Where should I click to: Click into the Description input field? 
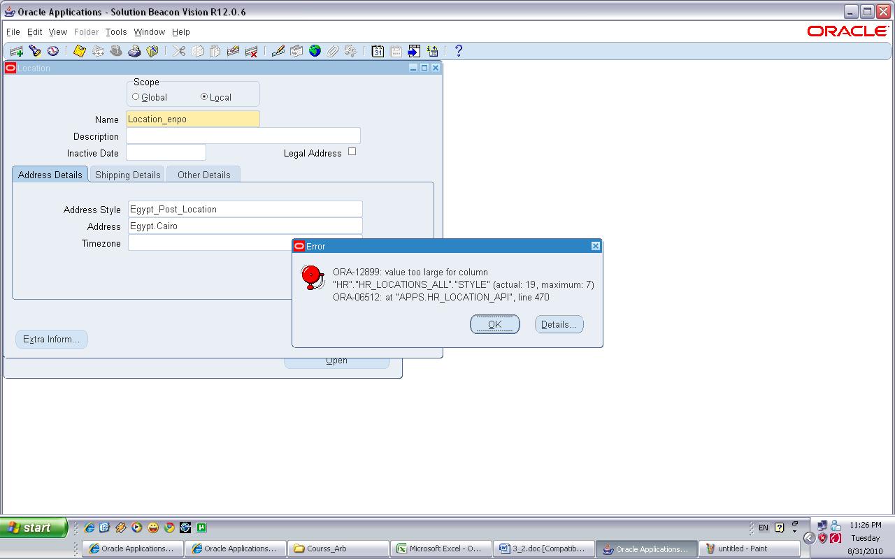(x=243, y=136)
